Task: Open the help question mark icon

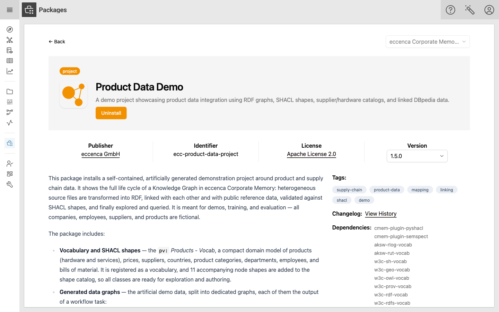Action: coord(450,10)
